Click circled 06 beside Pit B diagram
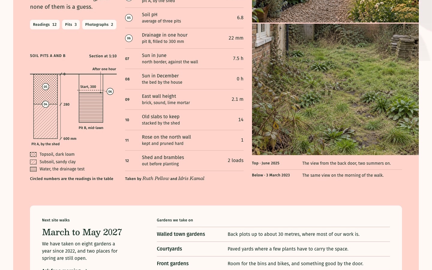The width and height of the screenshot is (432, 270). [x=110, y=91]
